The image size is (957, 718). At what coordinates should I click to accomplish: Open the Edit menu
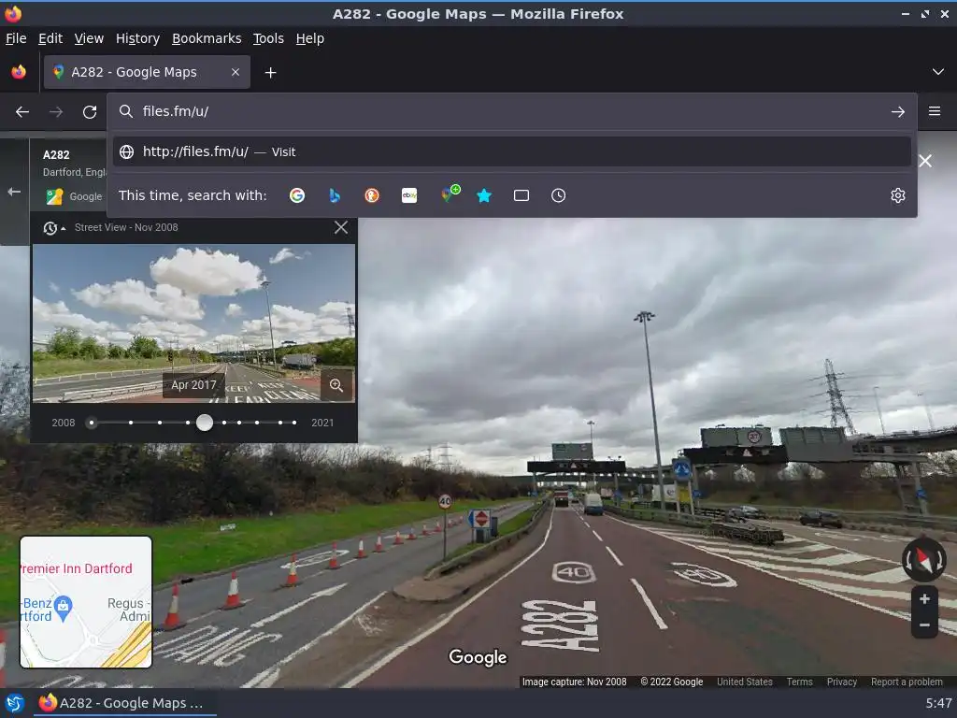point(50,38)
